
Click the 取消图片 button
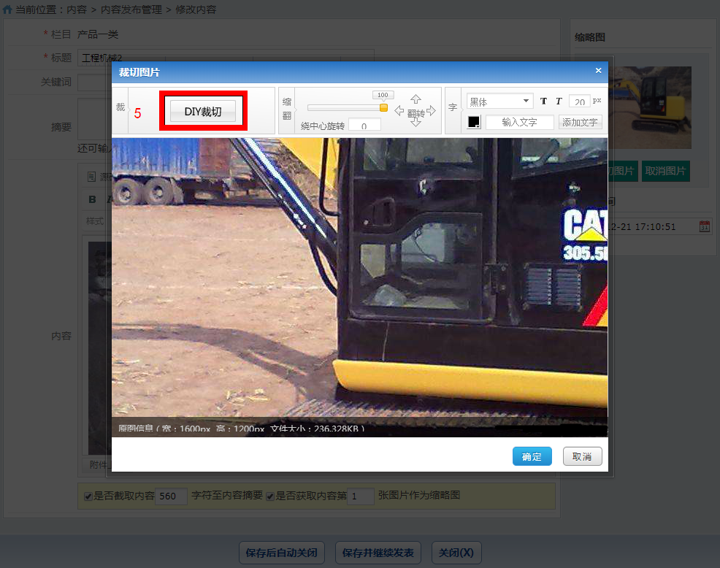pos(665,171)
